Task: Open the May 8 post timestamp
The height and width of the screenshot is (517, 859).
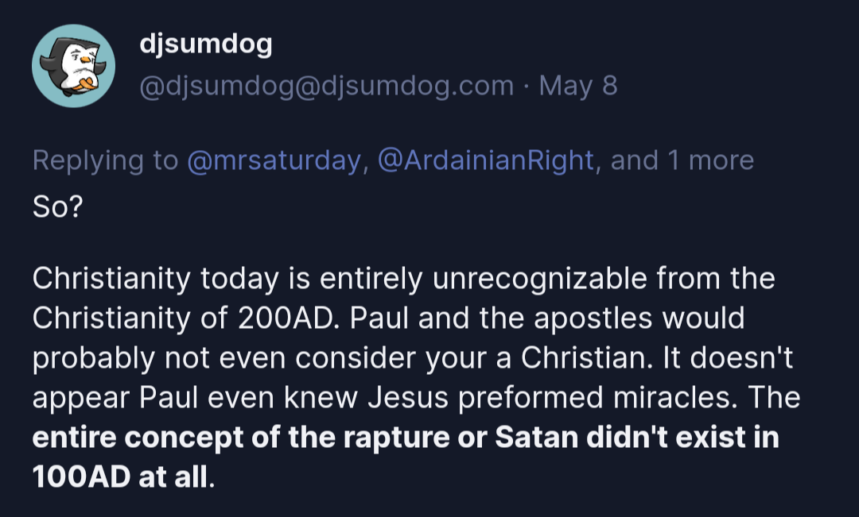Action: click(x=578, y=86)
